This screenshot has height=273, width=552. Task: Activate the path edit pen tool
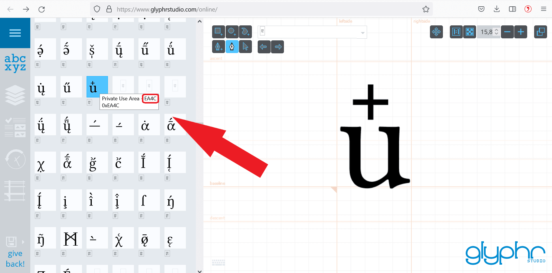[x=232, y=47]
